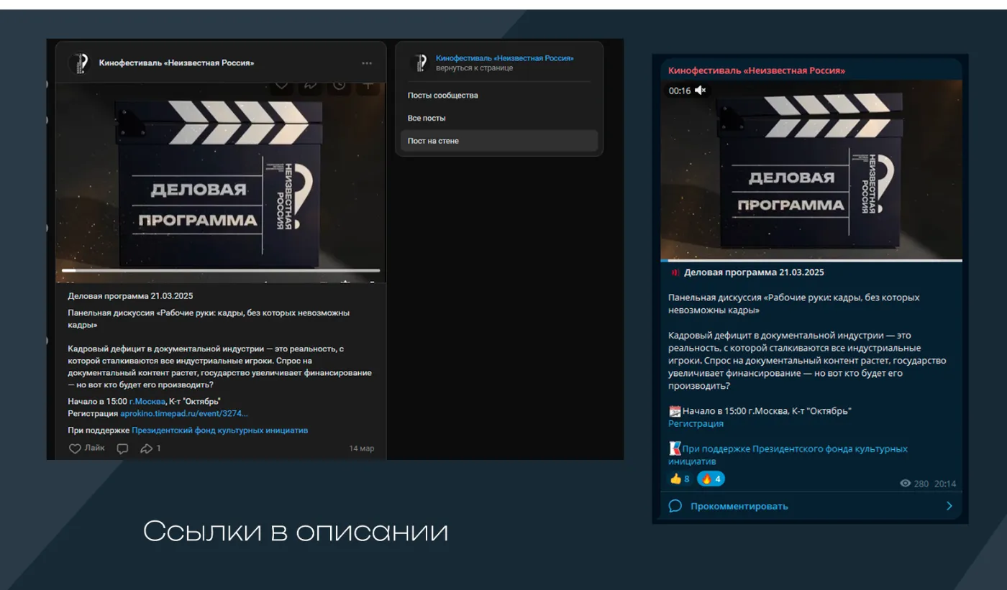The width and height of the screenshot is (1007, 590).
Task: Seek on the Telegram video progress line
Action: [811, 260]
